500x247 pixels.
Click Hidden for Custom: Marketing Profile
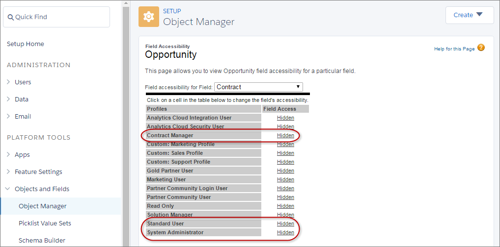(285, 144)
